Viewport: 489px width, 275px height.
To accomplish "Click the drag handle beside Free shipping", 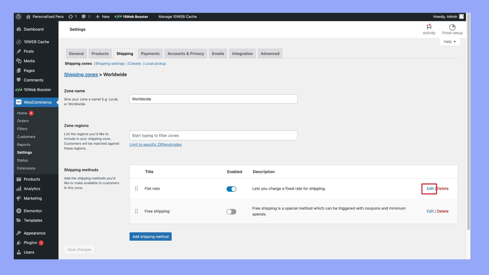I will coord(137,211).
